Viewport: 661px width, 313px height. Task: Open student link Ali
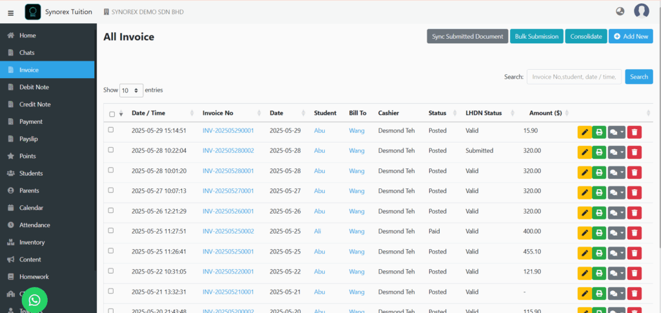point(318,231)
